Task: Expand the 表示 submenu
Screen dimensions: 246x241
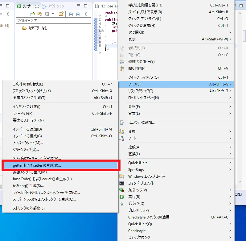Action: tap(176, 39)
